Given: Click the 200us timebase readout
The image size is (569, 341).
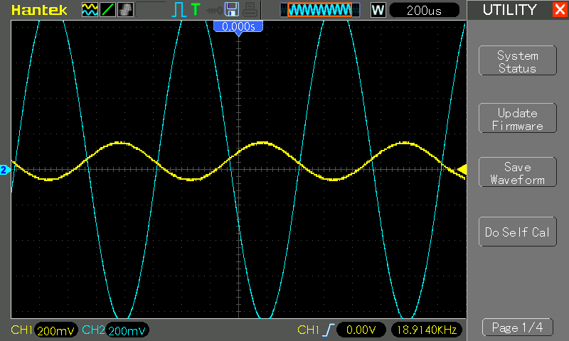Looking at the screenshot, I should click(x=426, y=10).
